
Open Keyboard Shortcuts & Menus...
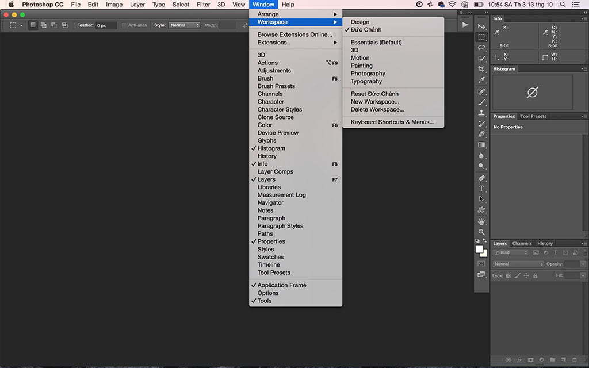click(x=392, y=122)
